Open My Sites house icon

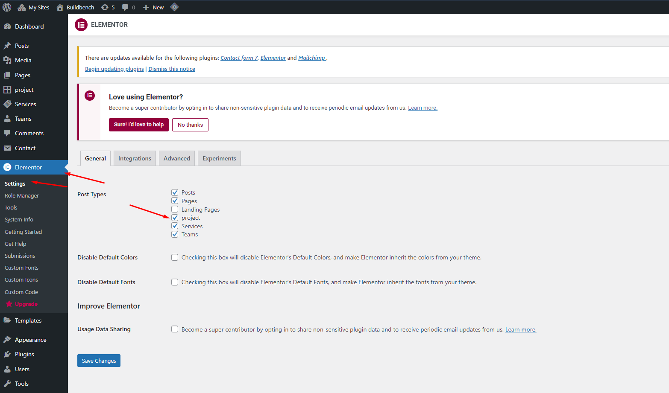(22, 7)
